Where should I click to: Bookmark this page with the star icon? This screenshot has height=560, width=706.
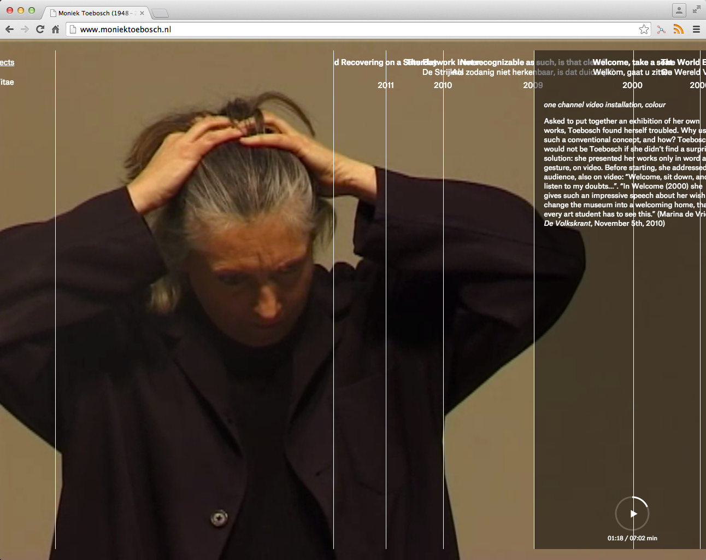point(644,30)
